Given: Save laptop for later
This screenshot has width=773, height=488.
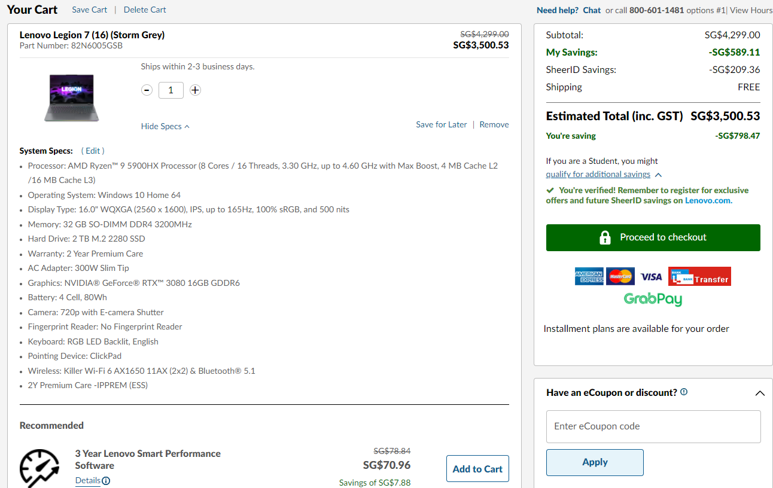Looking at the screenshot, I should coord(442,124).
